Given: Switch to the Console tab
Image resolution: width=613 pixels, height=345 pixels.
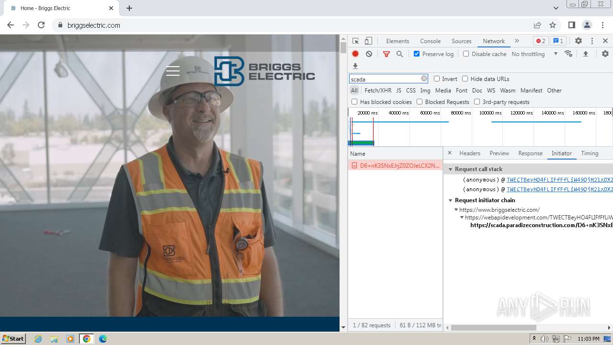Looking at the screenshot, I should coord(430,41).
